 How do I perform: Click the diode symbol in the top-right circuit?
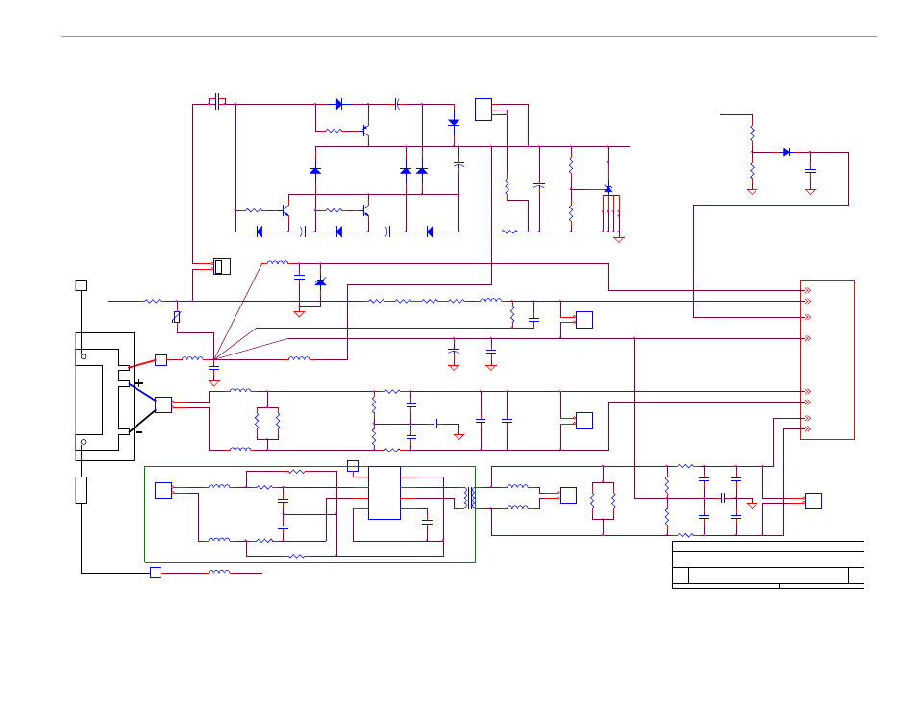(x=787, y=152)
